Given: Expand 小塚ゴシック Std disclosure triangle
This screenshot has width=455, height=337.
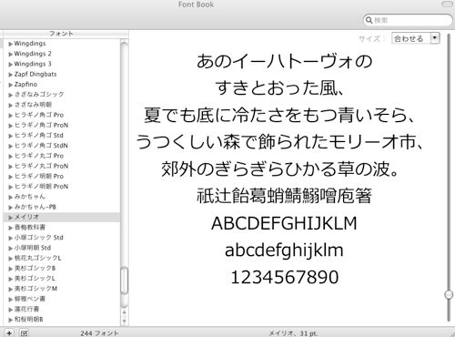Looking at the screenshot, I should (10, 238).
